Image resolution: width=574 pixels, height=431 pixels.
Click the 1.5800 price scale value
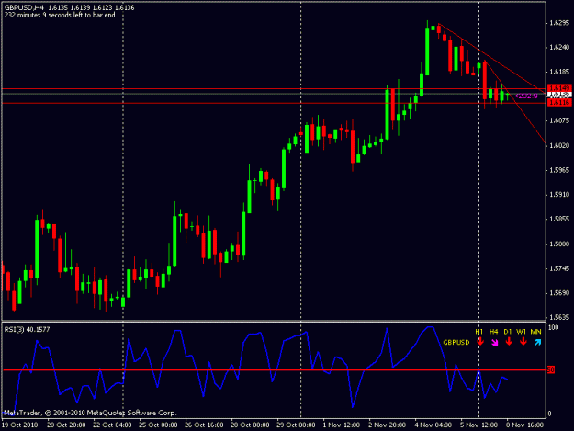(559, 244)
